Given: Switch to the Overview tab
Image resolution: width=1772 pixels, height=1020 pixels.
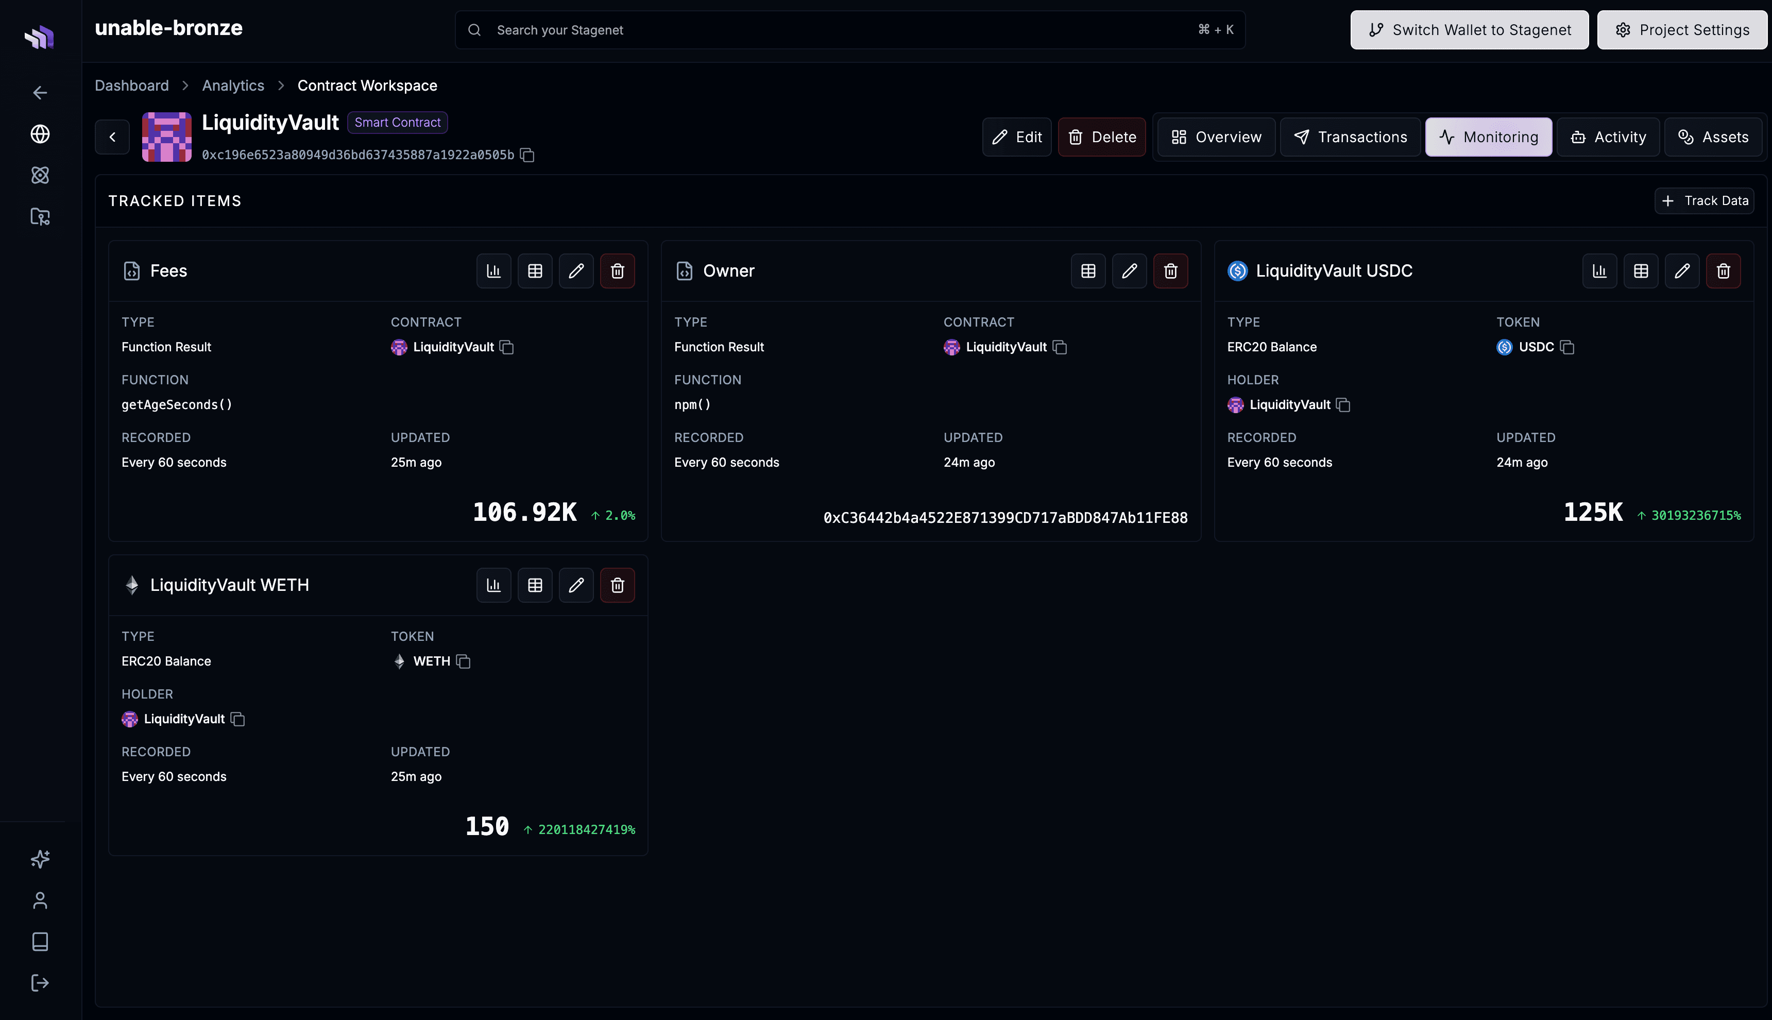Looking at the screenshot, I should (1216, 138).
